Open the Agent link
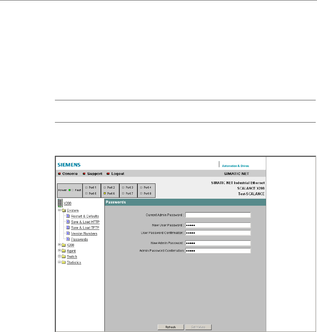317x332 pixels. click(71, 251)
